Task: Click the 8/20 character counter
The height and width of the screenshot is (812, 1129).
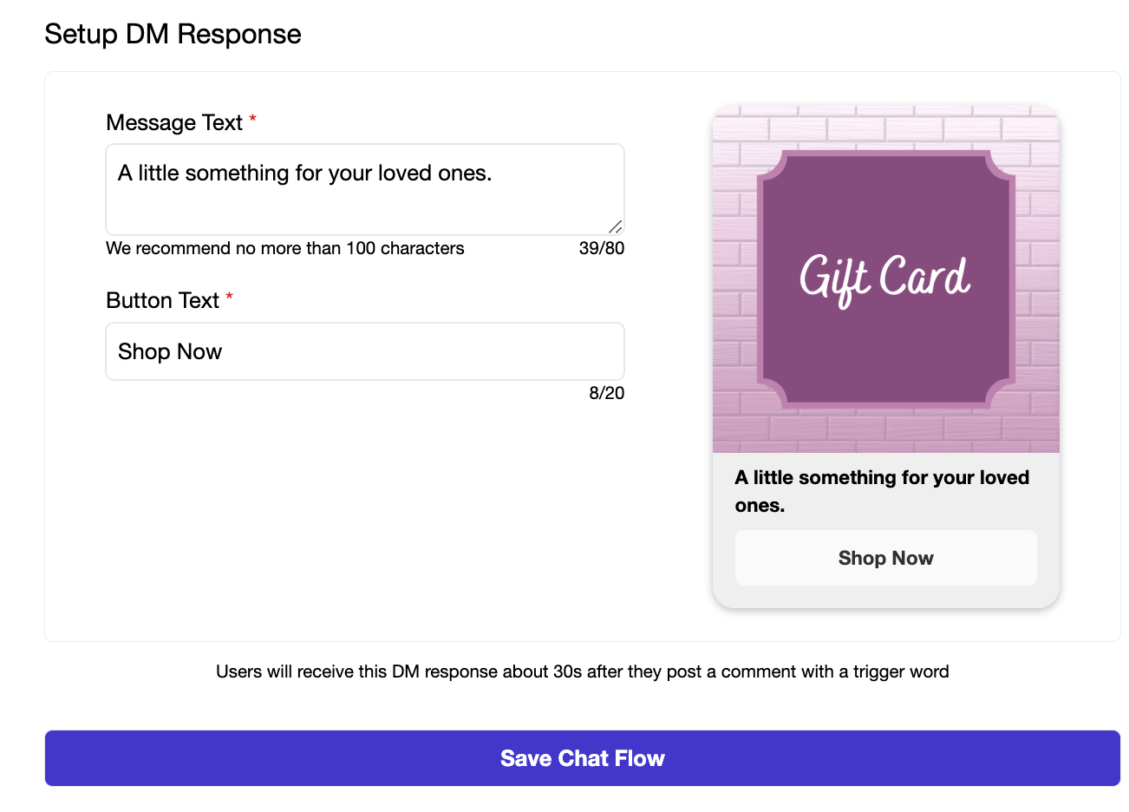Action: [x=607, y=393]
